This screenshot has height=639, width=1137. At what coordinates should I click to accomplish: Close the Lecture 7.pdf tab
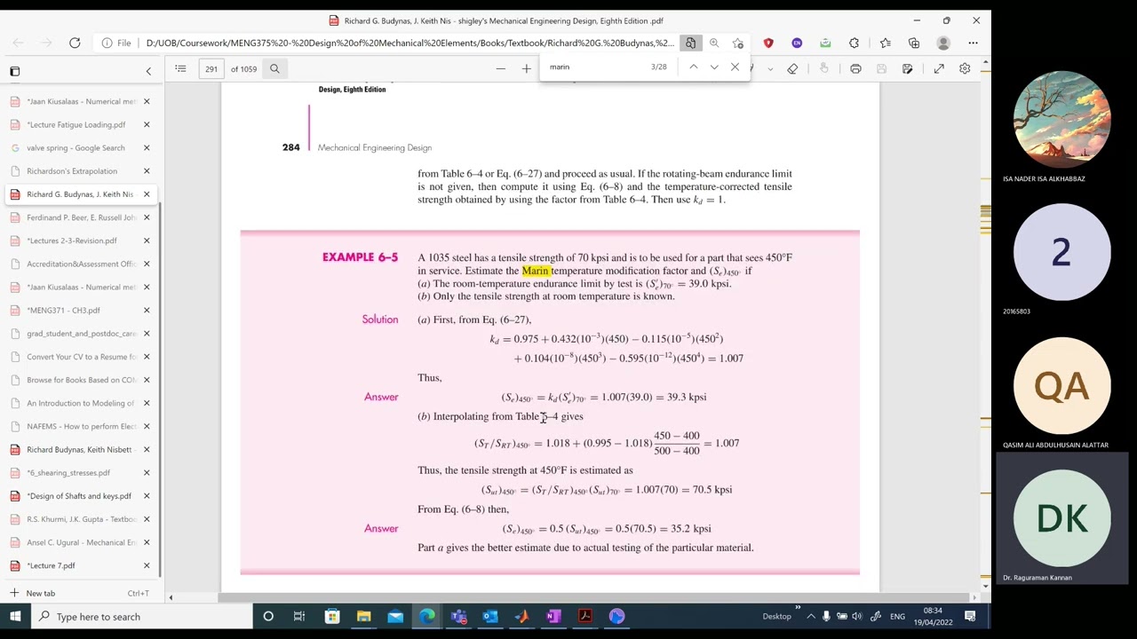point(147,565)
